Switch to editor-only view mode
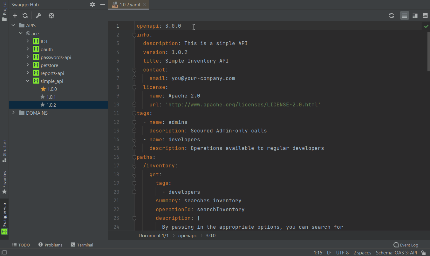 tap(404, 16)
